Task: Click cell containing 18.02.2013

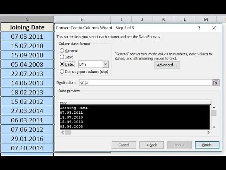Action: (27, 92)
